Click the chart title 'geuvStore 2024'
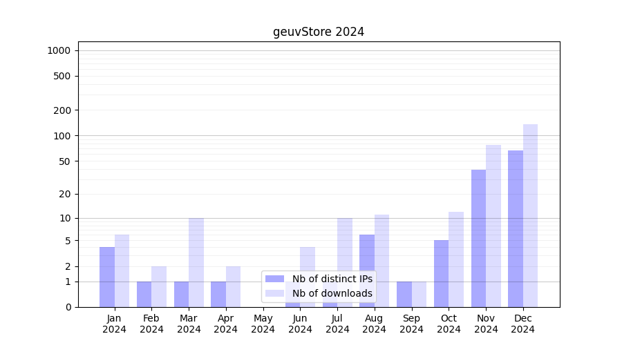Viewport: 622px width, 345px height. coord(319,32)
